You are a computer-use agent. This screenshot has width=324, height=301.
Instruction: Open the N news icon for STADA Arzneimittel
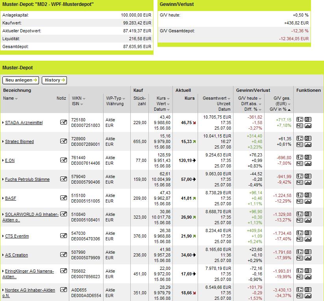click(300, 126)
